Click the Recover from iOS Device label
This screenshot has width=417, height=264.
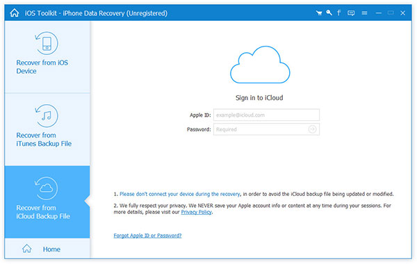click(42, 67)
